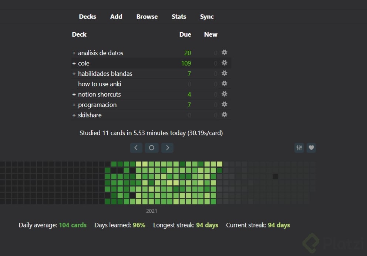Screen dimensions: 367x256
Task: Open the notion shorcuts deck
Action: pos(99,94)
